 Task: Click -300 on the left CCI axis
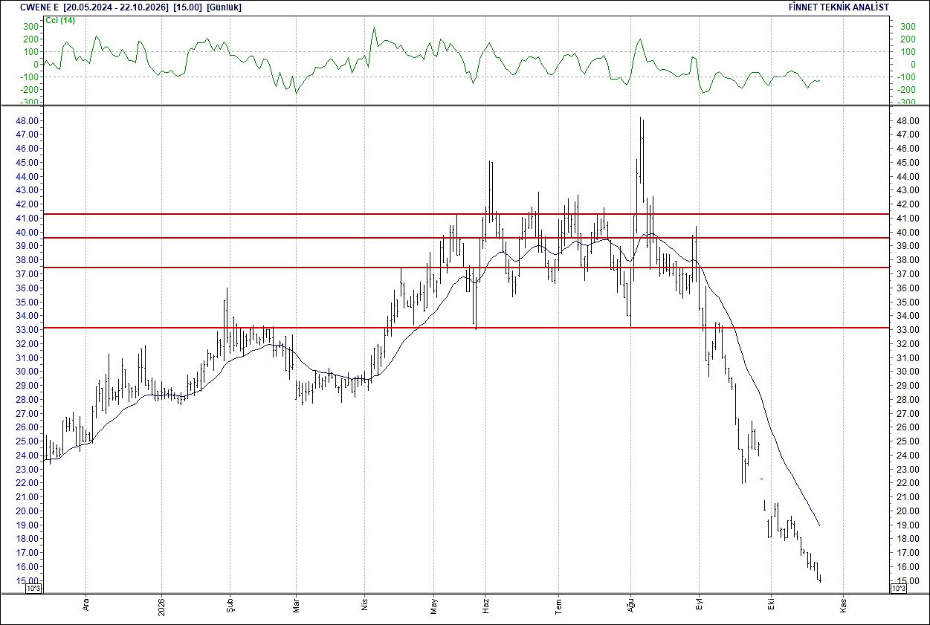(28, 102)
